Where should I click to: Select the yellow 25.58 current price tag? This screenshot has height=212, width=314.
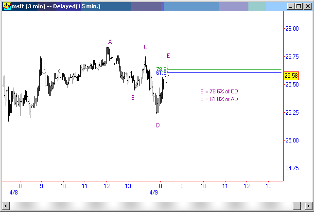point(291,76)
